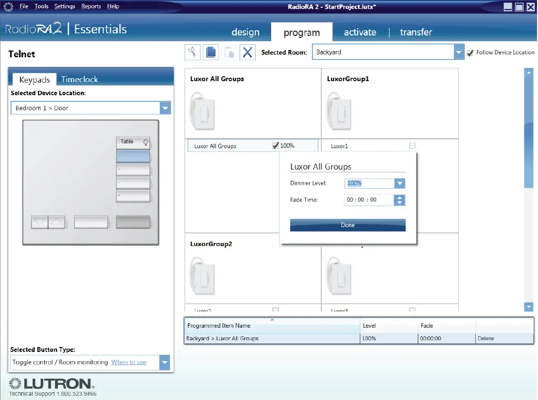This screenshot has height=400, width=538.
Task: Open the When to use link
Action: (x=129, y=362)
